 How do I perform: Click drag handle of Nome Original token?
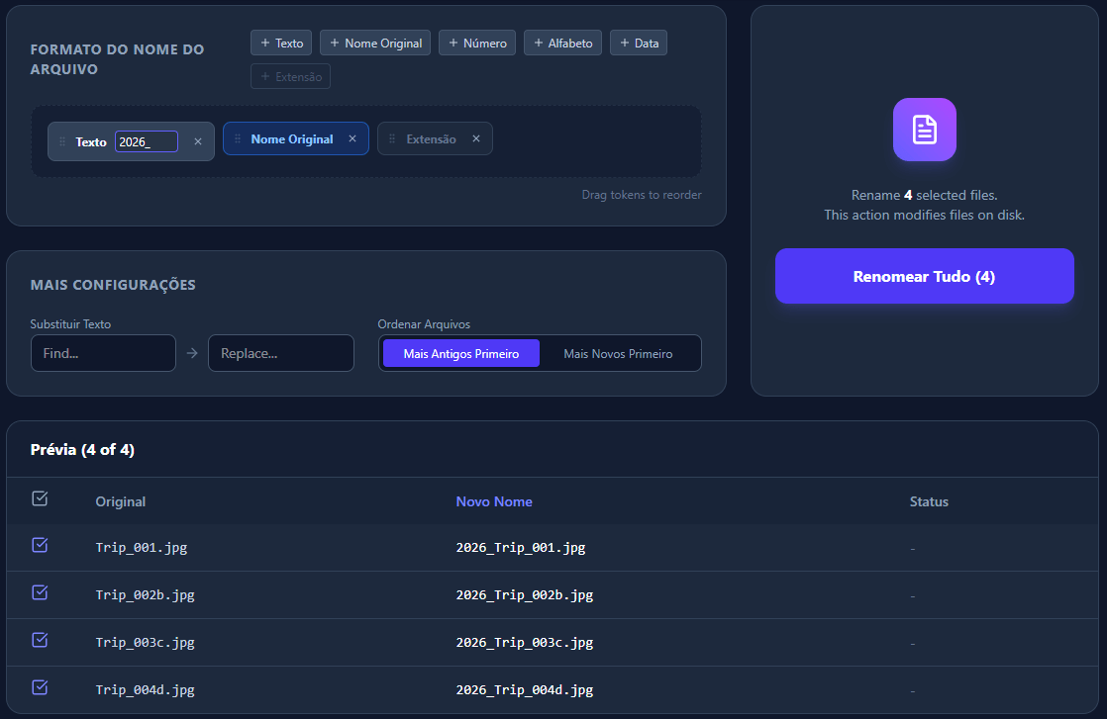(238, 138)
